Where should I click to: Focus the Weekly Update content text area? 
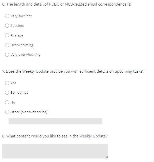coord(55,151)
